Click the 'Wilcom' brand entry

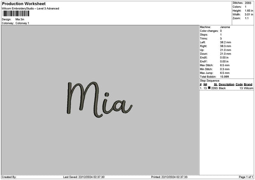[x=249, y=88]
